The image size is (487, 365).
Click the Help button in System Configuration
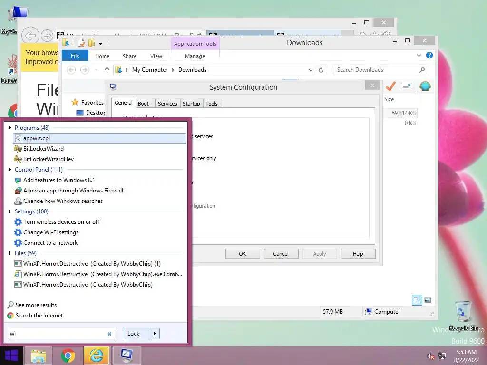[x=358, y=254]
